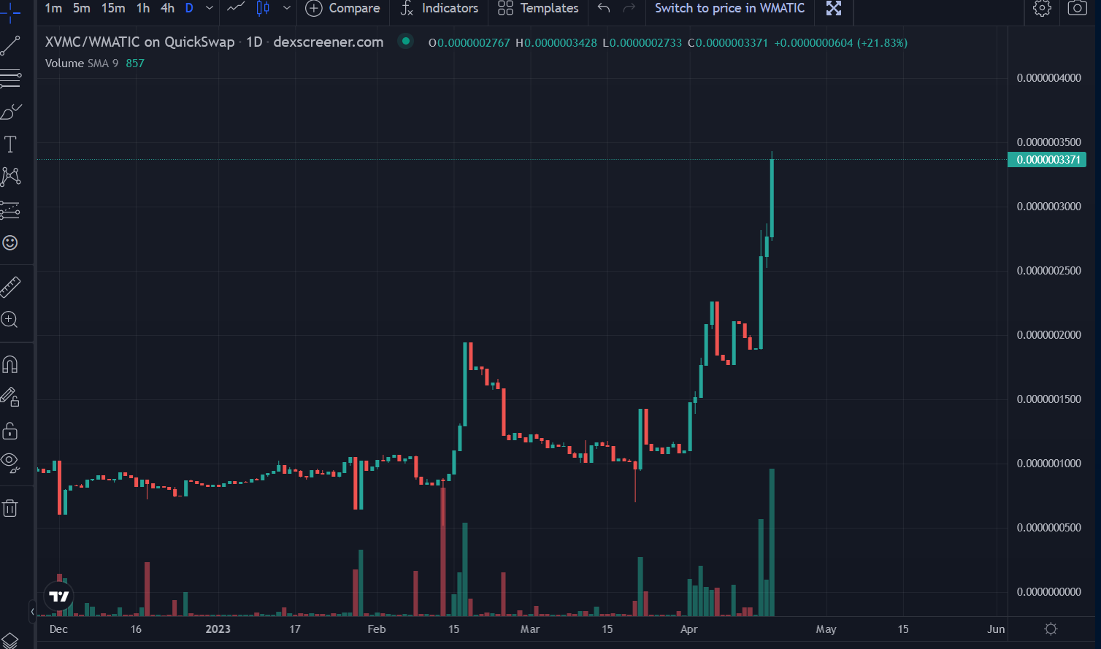Click the 2023 label on time axis
This screenshot has width=1101, height=649.
218,629
